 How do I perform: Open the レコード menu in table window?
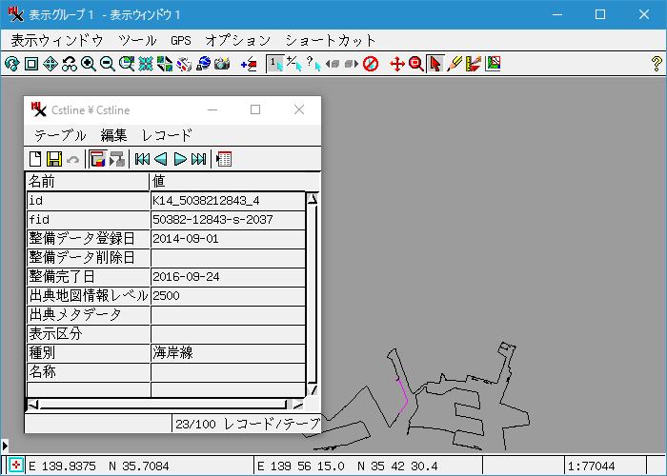pos(167,135)
